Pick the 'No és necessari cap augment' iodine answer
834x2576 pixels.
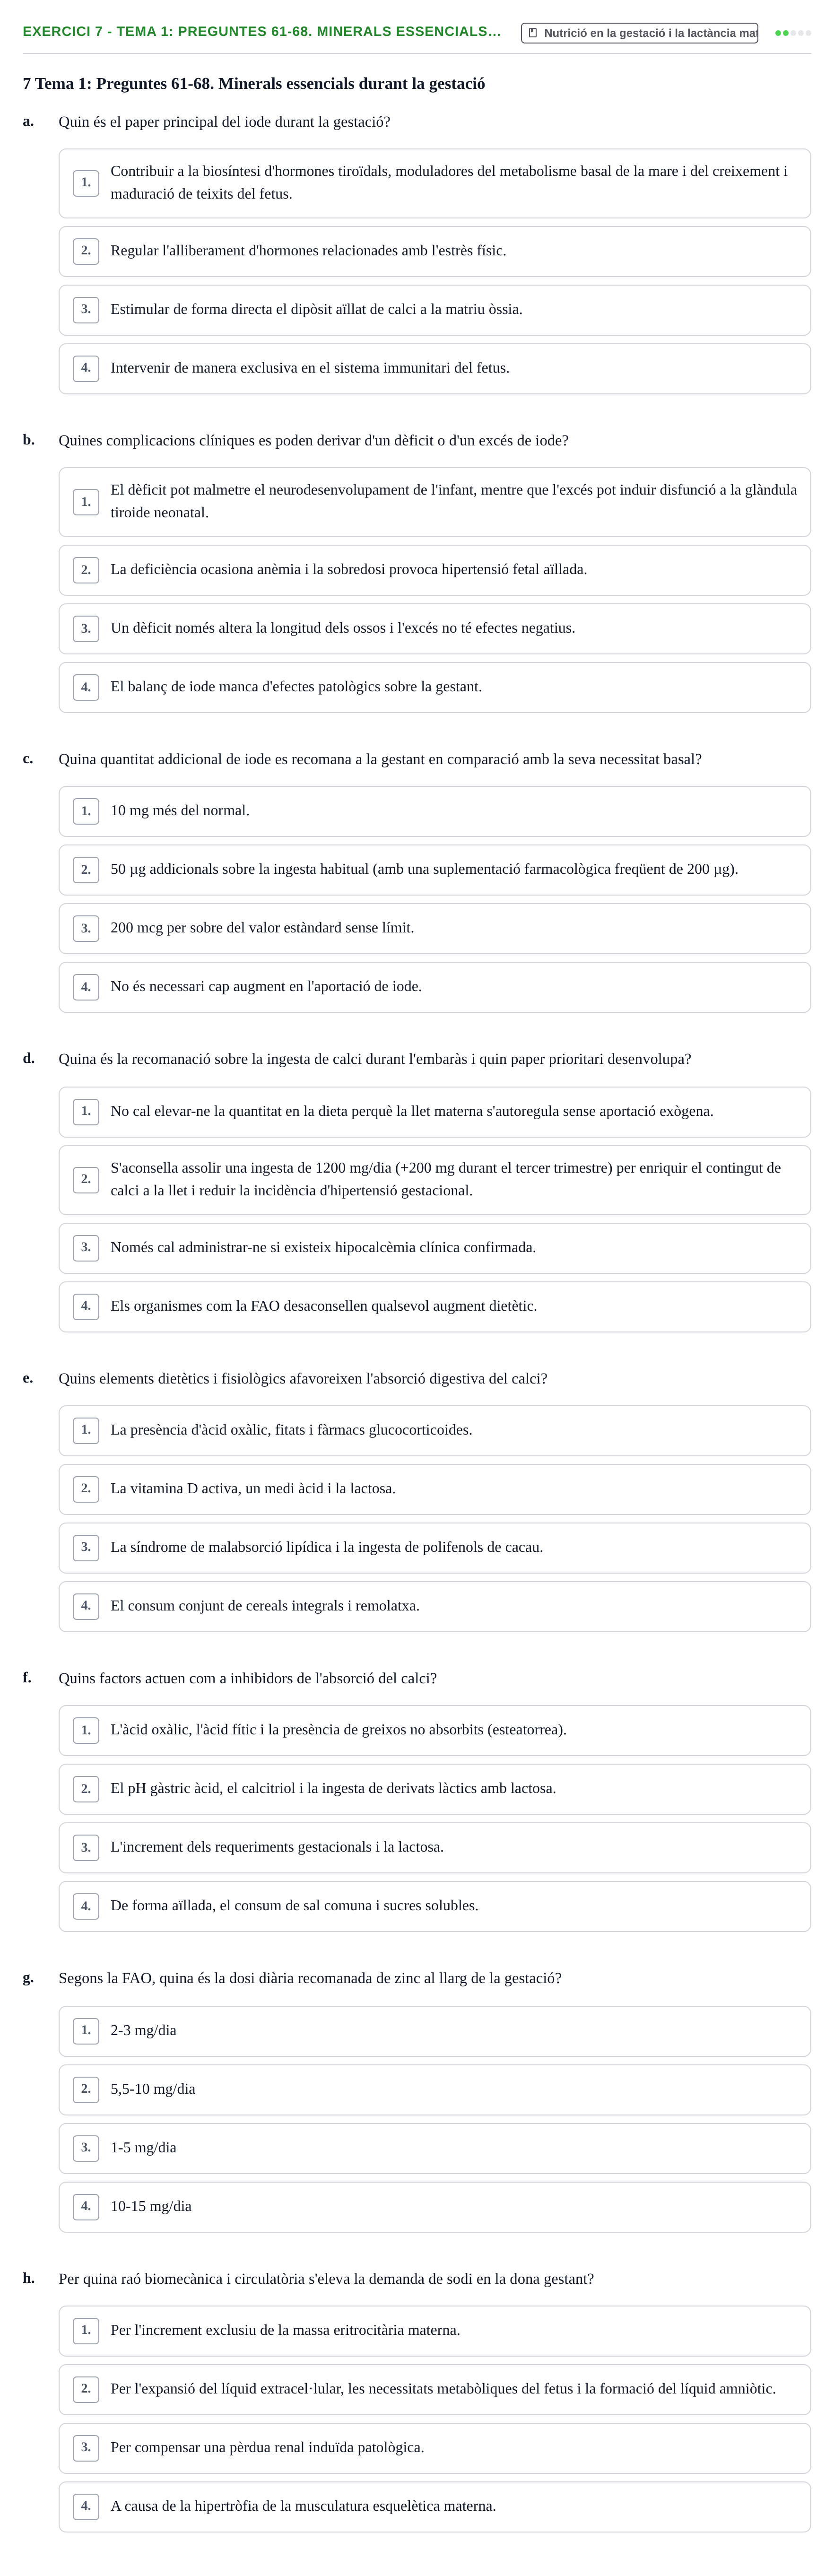pyautogui.click(x=434, y=987)
